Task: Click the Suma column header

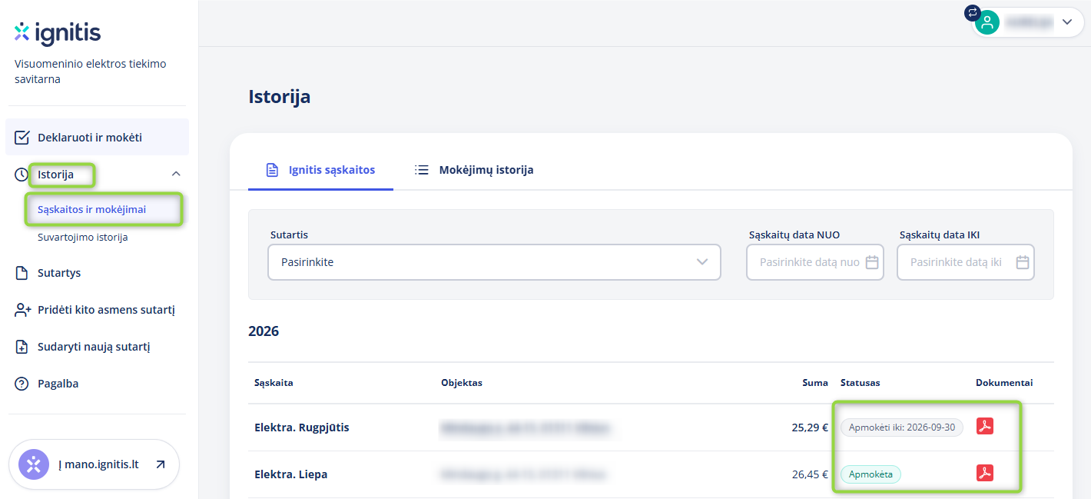Action: (x=816, y=383)
